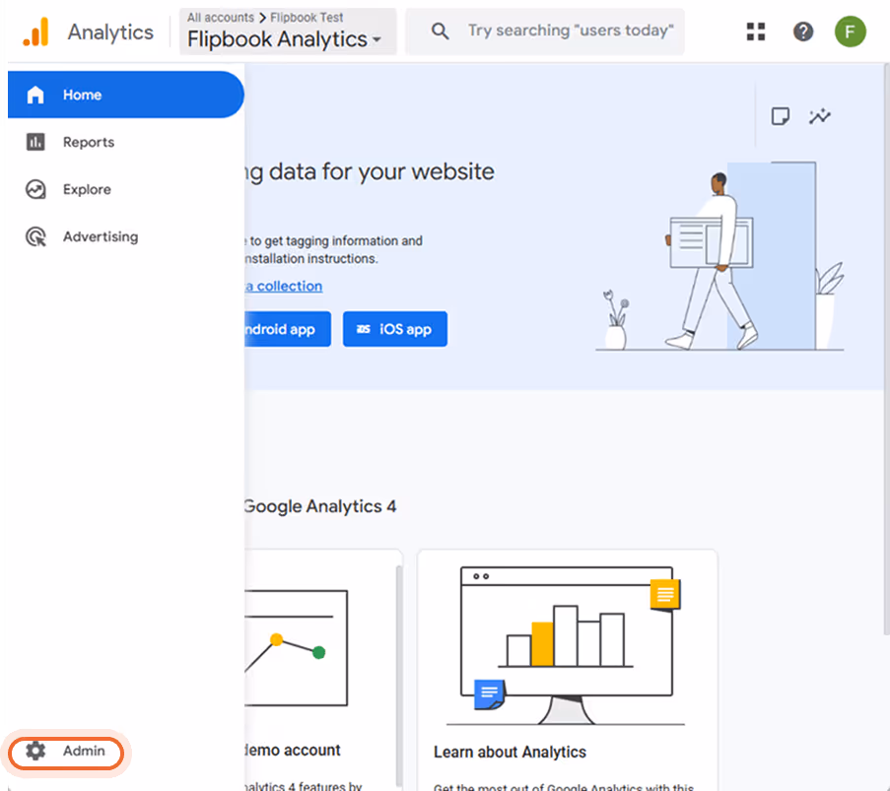Click the Advertising cursor icon
This screenshot has width=890, height=791.
point(35,236)
